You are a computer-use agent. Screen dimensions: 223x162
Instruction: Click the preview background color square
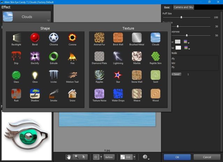click(x=96, y=157)
